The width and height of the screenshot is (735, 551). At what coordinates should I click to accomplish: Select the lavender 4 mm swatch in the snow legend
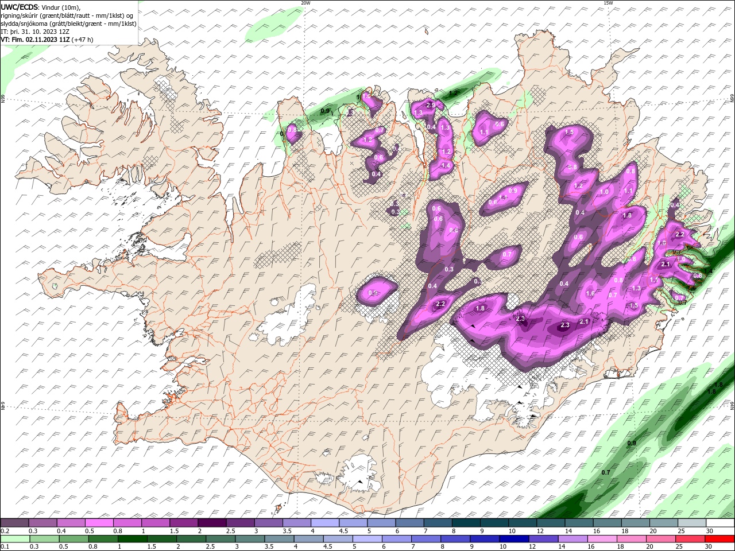[325, 523]
